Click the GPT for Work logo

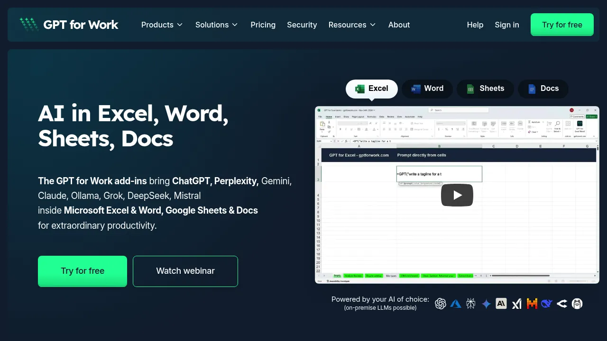tap(69, 25)
